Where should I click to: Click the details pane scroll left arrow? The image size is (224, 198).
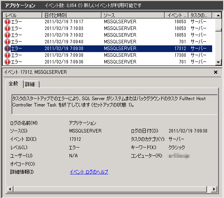pos(10,189)
